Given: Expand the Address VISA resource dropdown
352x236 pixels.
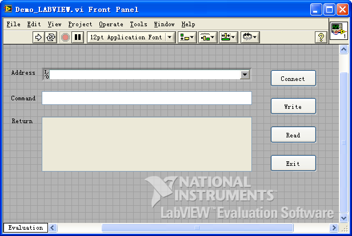Looking at the screenshot, I should [x=245, y=75].
